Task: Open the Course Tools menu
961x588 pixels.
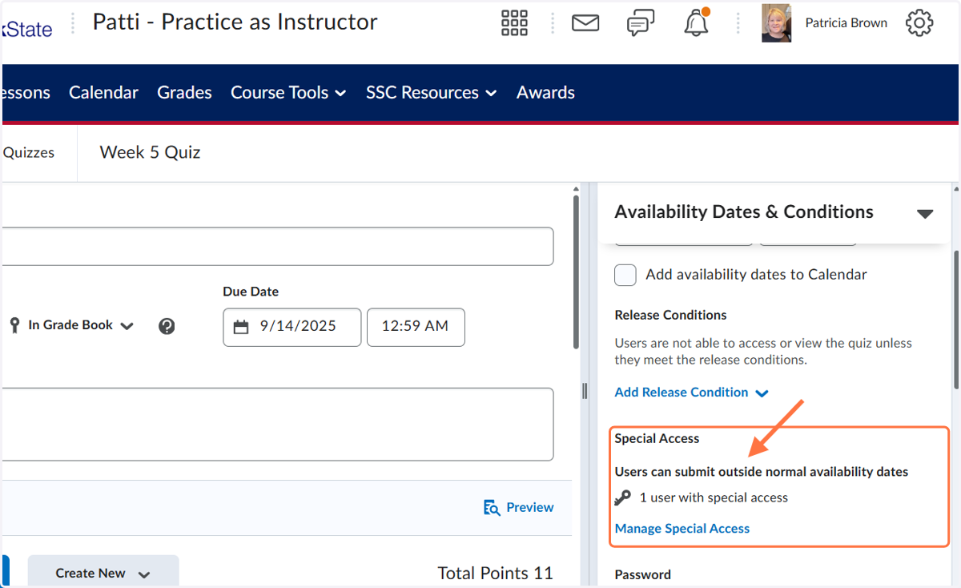Action: (288, 93)
